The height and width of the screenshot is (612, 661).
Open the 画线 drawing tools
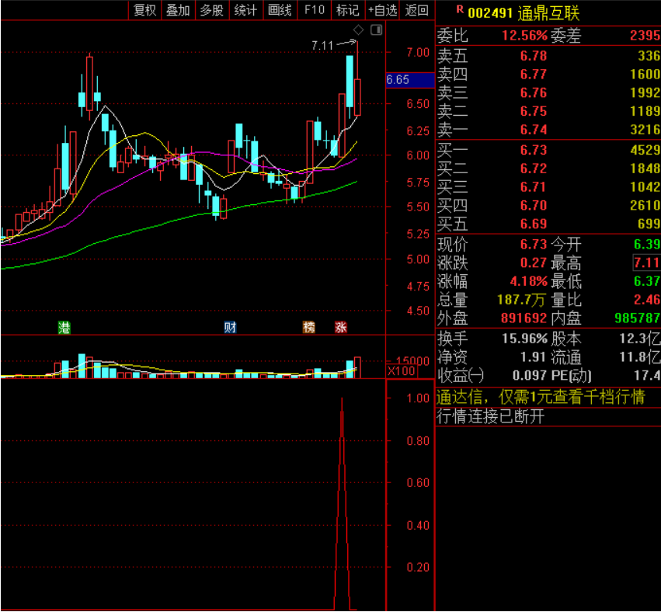pyautogui.click(x=280, y=10)
